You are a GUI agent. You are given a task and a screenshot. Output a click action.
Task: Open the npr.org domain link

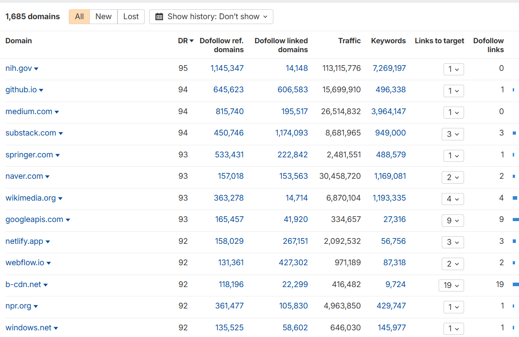18,306
